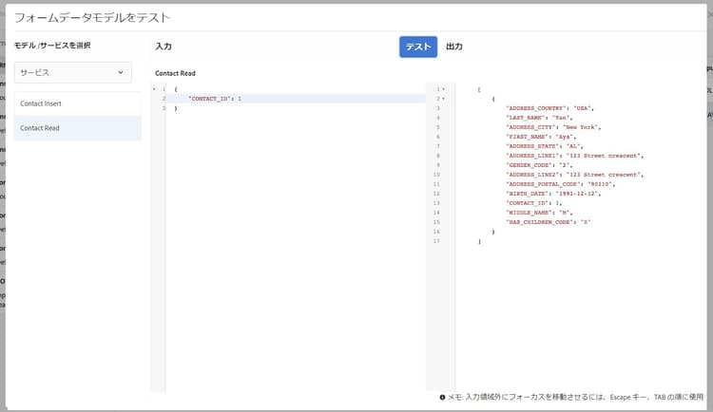Click the ADDRESS_COUNTRY output line
The width and height of the screenshot is (713, 412).
click(x=549, y=108)
